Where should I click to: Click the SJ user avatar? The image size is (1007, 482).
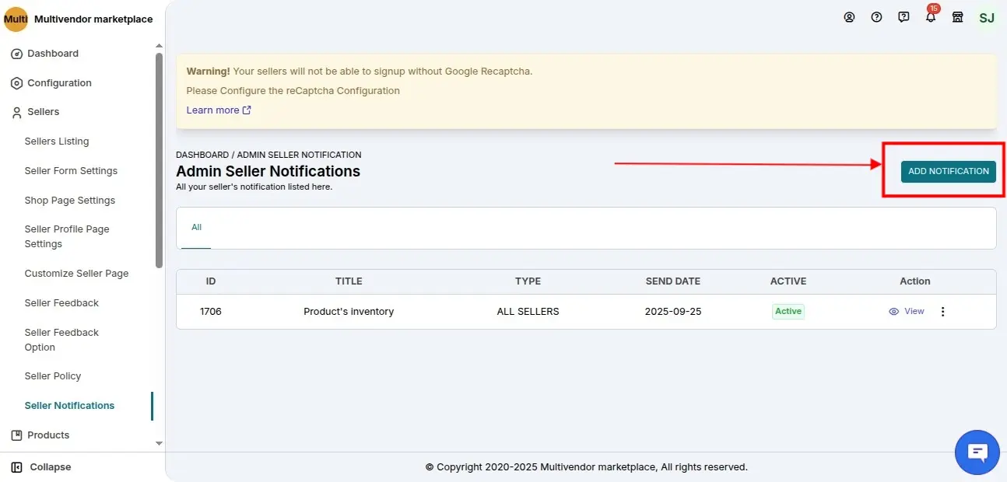(986, 17)
